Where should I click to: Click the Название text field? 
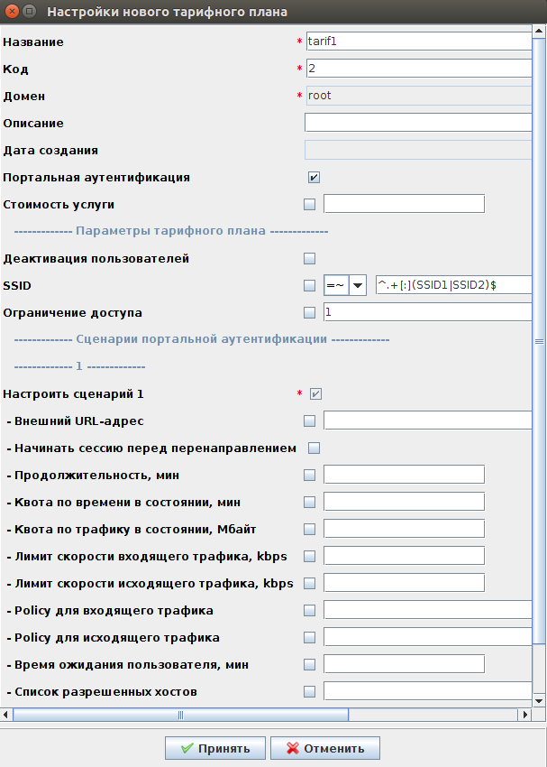click(418, 42)
